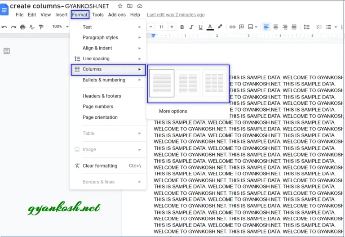The image size is (345, 237).
Task: Open the Insert menu
Action: 62,15
